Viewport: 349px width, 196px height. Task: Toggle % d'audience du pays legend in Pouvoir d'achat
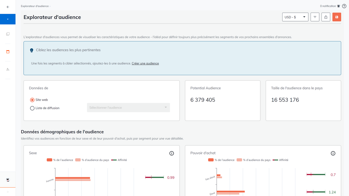point(254,160)
